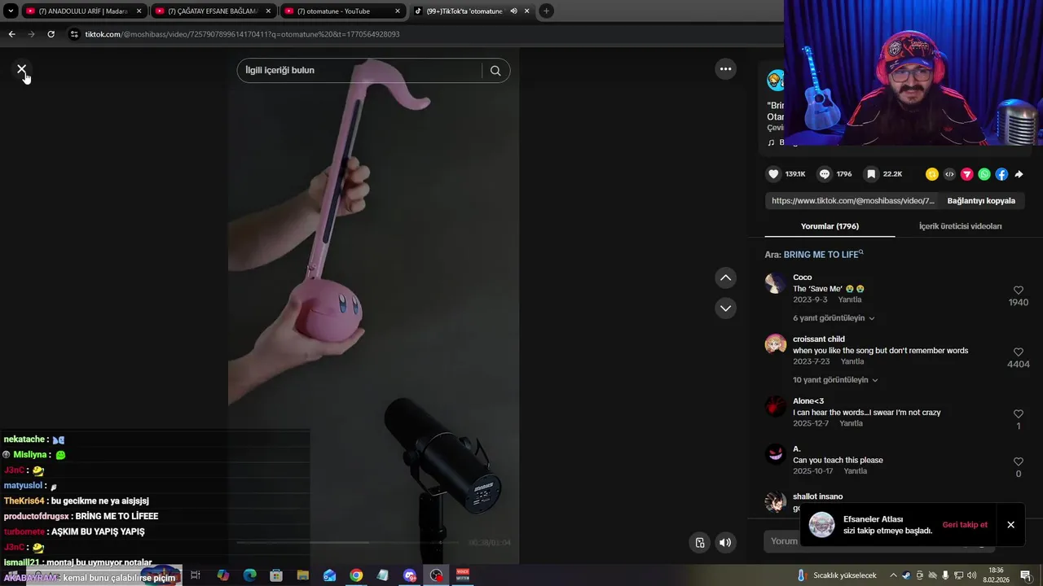Reply to Alone<3's comment via Yanıtla
This screenshot has width=1043, height=586.
click(x=851, y=424)
